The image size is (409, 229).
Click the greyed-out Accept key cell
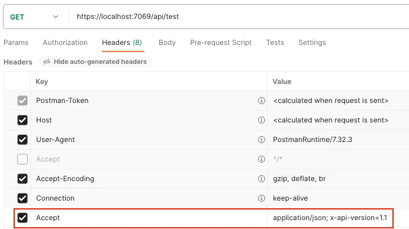(149, 159)
